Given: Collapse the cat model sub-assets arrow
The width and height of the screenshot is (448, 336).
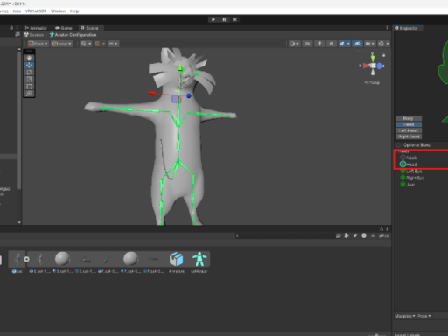Looking at the screenshot, I should tap(26, 259).
